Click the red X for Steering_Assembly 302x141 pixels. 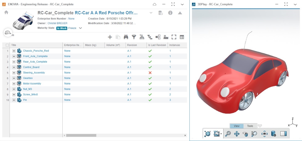point(150,73)
